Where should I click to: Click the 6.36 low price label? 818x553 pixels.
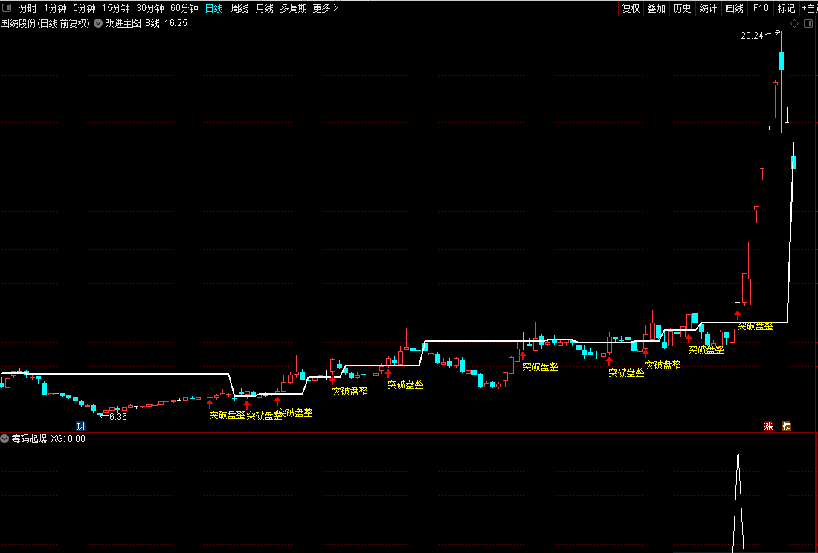pos(118,416)
